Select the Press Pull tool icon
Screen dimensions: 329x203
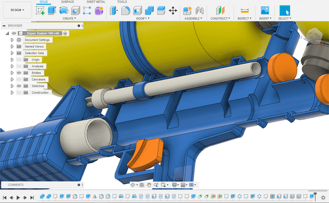pos(114,10)
